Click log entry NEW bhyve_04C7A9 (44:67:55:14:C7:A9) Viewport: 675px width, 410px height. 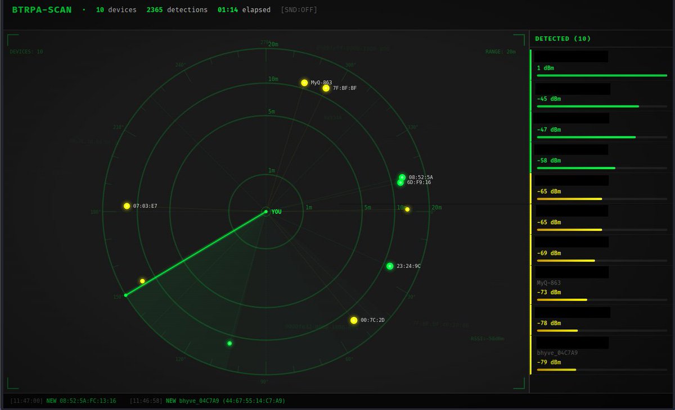[226, 401]
